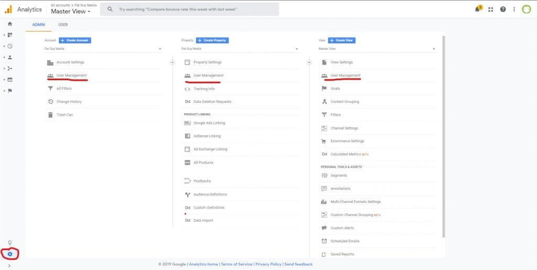Screen dimensions: 537x270
Task: Open the Property dropdown Fat Guy Media
Action: tap(240, 49)
